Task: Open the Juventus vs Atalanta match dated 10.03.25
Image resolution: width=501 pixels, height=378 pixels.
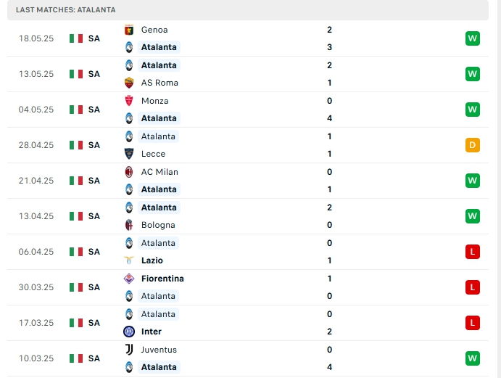Action: [248, 358]
